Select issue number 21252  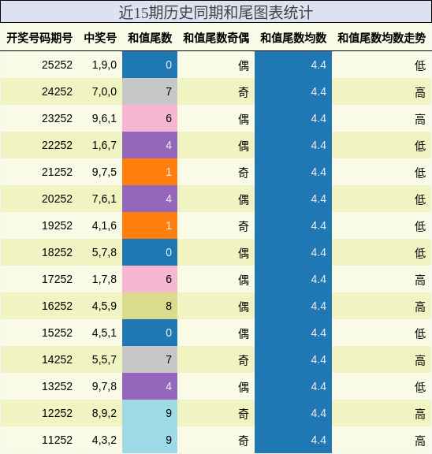(57, 172)
